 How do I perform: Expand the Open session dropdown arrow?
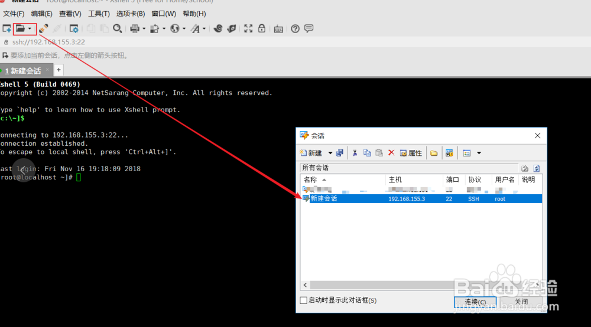coord(30,28)
